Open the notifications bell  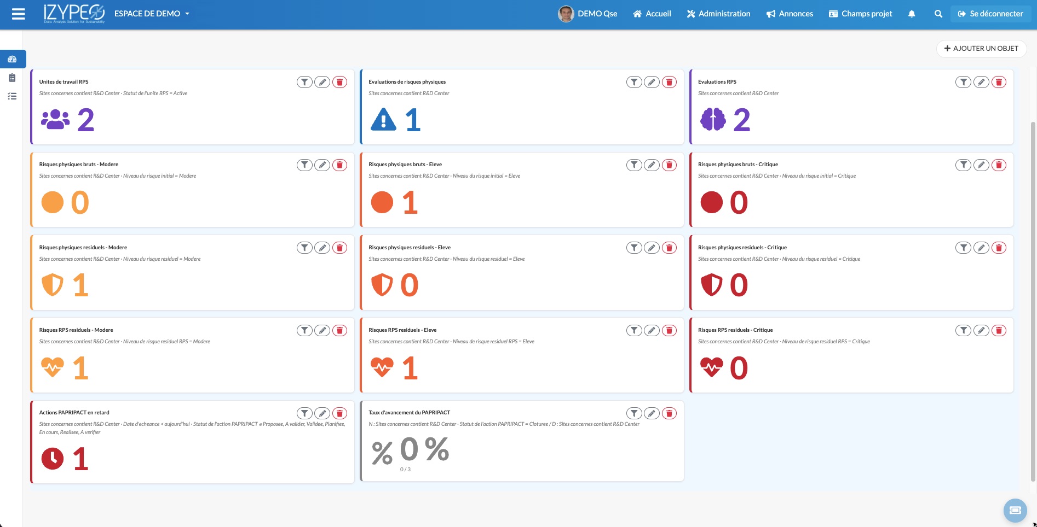pos(912,14)
